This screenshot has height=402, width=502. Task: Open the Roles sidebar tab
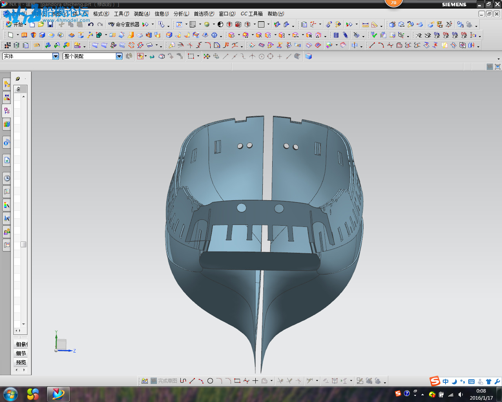pos(7,232)
